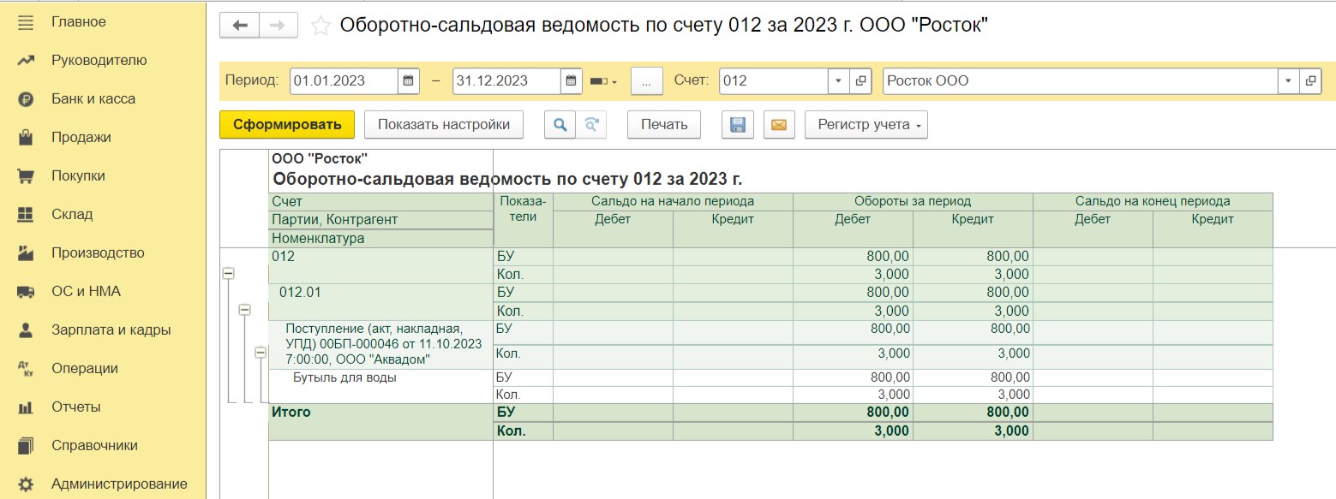Open organization Росток ООО form icon
Screen dimensions: 1336x499
[x=1310, y=81]
